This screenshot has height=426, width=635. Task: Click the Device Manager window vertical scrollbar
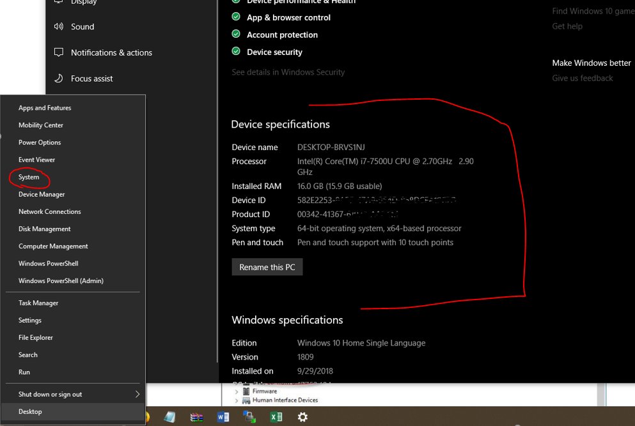click(601, 395)
